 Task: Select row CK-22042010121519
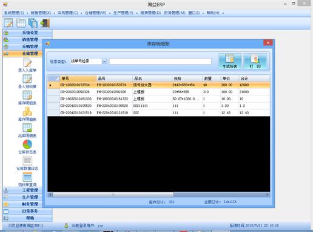[159, 112]
